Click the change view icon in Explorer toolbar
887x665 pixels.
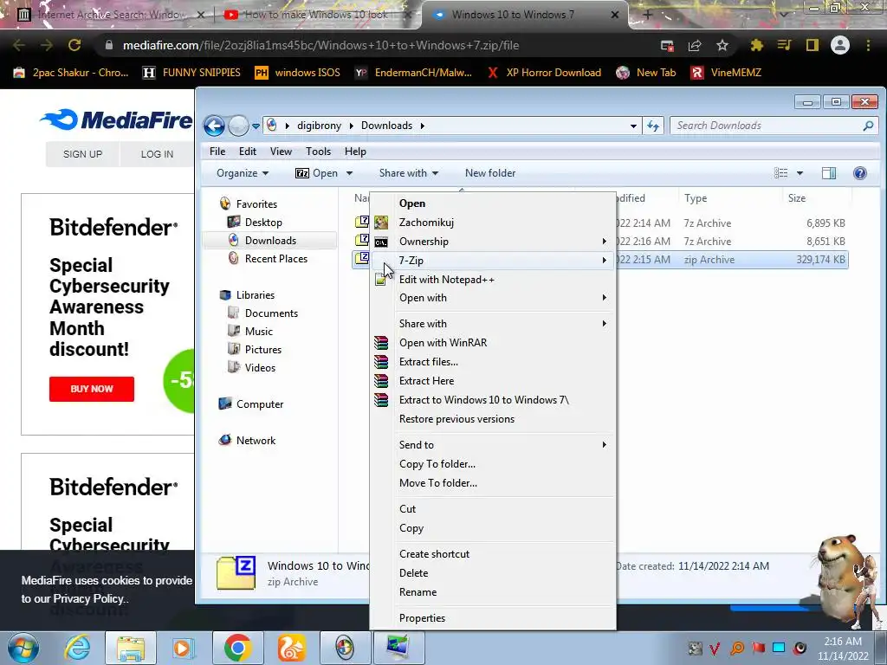click(780, 173)
